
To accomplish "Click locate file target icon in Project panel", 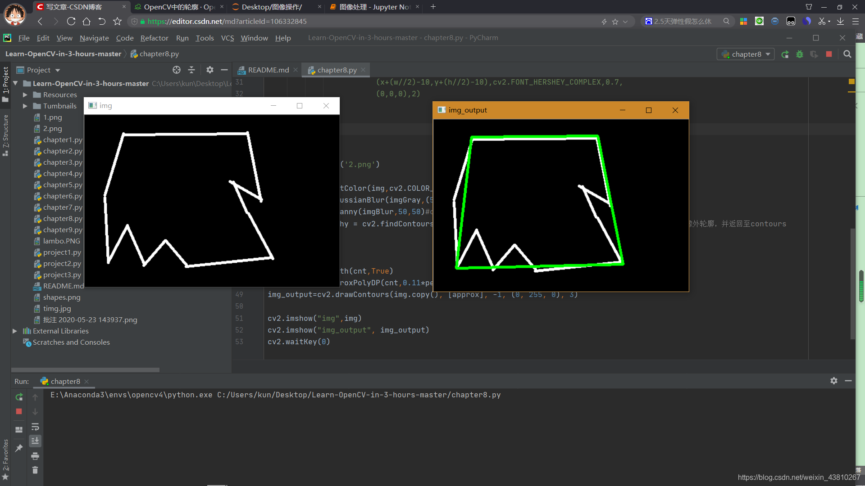I will coord(177,70).
